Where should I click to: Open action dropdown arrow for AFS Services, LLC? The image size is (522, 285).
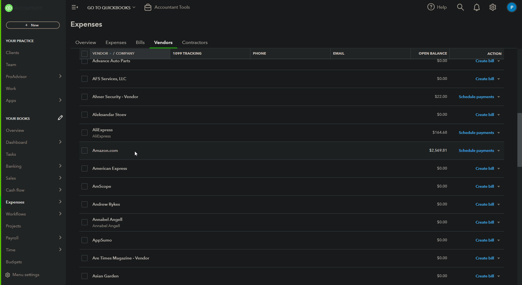499,79
